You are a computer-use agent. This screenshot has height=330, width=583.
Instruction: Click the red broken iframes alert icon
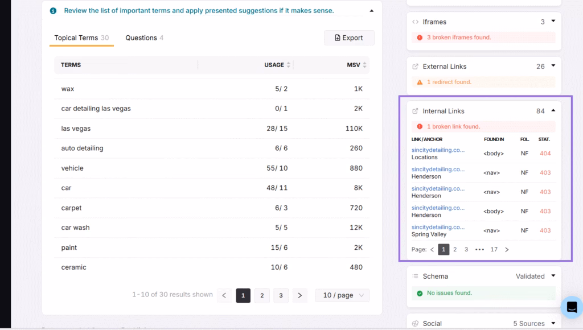click(420, 38)
